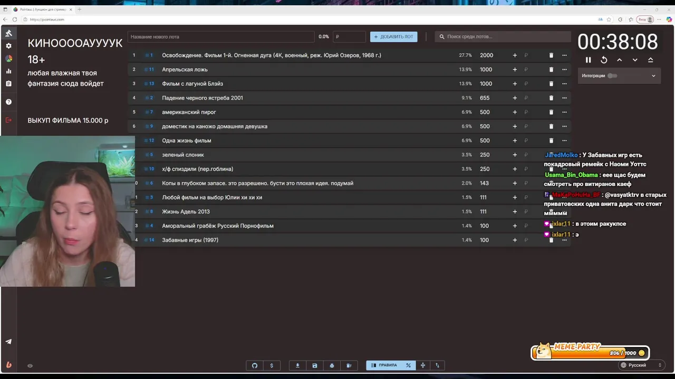Click the dollar sign button in bottom toolbar
Image resolution: width=675 pixels, height=379 pixels.
pyautogui.click(x=272, y=365)
